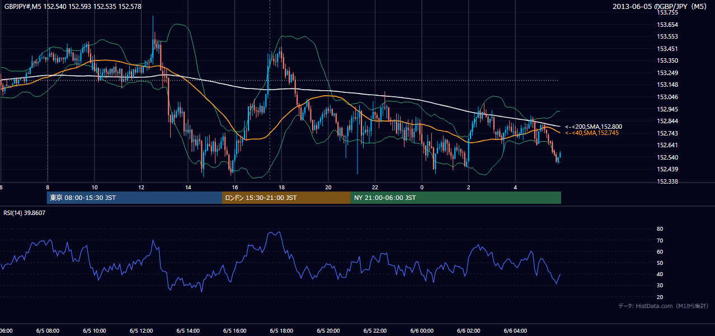Select the NY 21:00-06:00 JST session bar
Screen dimensions: 715x336
coord(456,198)
